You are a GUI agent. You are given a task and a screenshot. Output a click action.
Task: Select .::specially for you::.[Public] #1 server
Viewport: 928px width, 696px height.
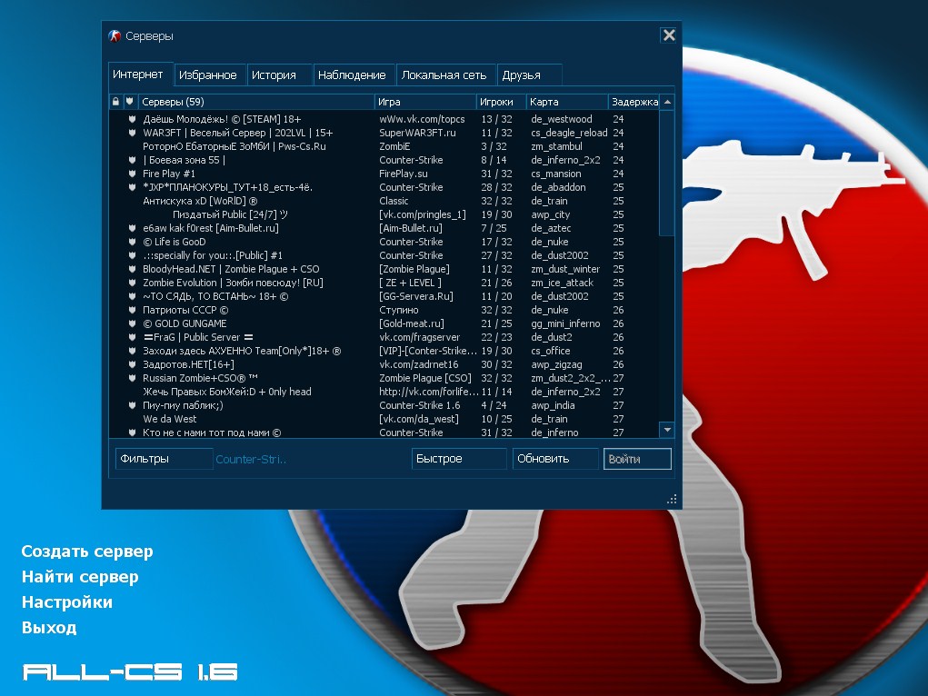(384, 255)
